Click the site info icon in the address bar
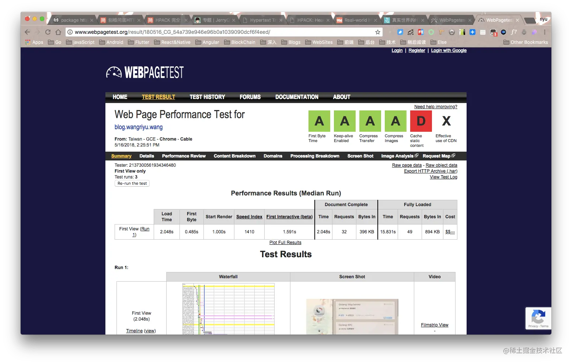The height and width of the screenshot is (364, 572). 70,32
